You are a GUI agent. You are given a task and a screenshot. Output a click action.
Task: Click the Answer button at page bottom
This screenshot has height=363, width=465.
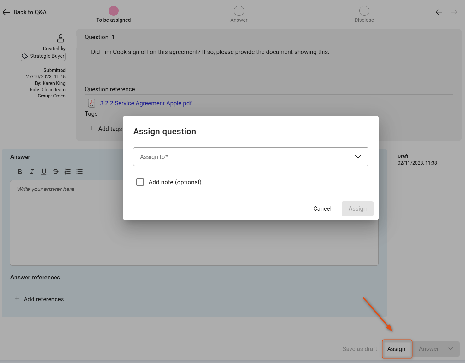click(429, 349)
